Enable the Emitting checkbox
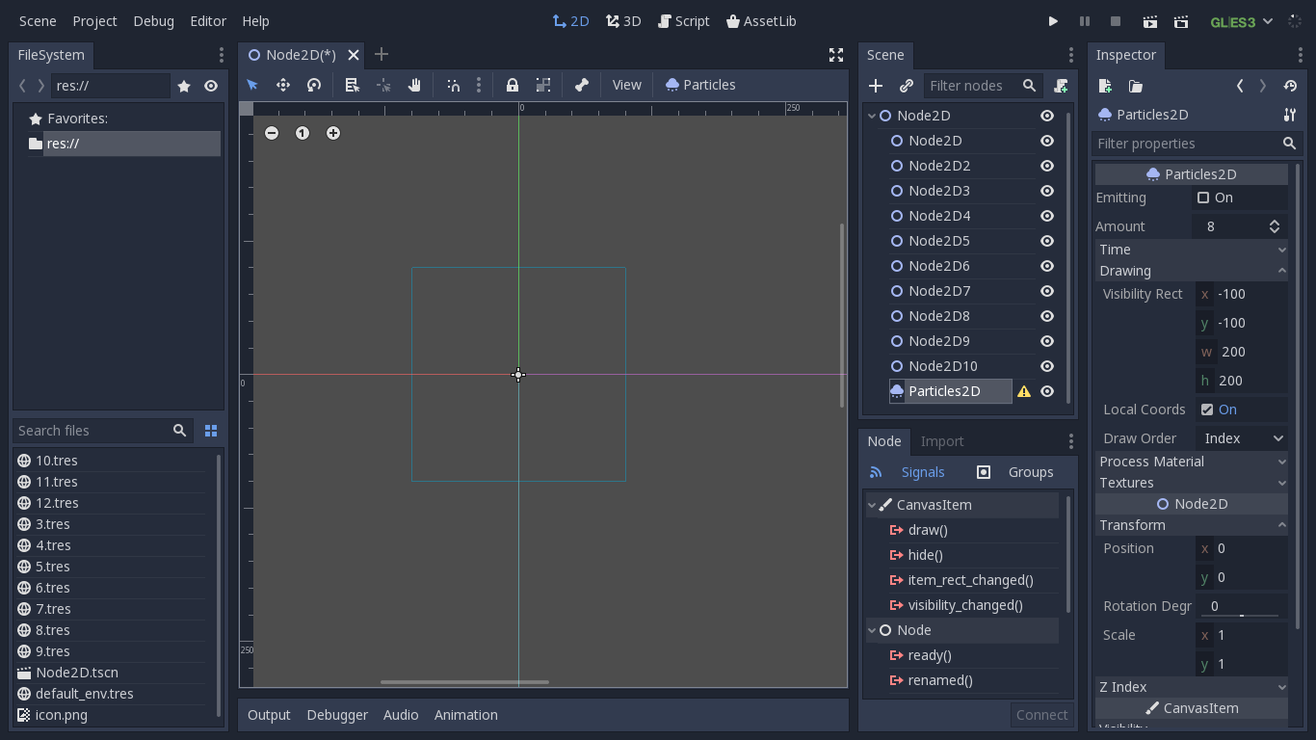Image resolution: width=1316 pixels, height=740 pixels. 1202,197
